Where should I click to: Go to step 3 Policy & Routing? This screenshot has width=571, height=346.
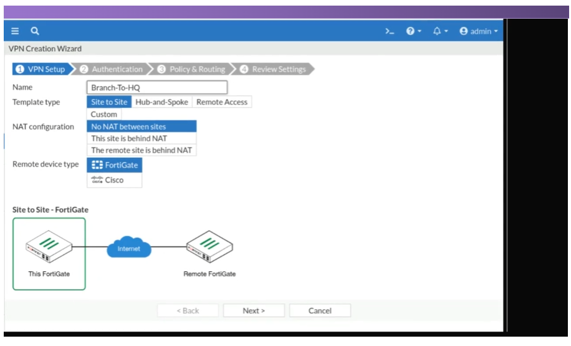[193, 69]
